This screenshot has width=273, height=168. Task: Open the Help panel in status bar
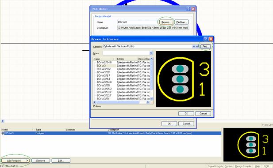[x=258, y=166]
